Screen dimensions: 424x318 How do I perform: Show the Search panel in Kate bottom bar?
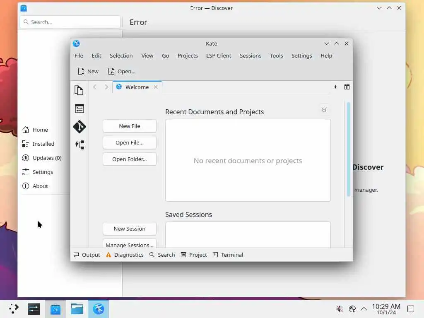click(162, 255)
